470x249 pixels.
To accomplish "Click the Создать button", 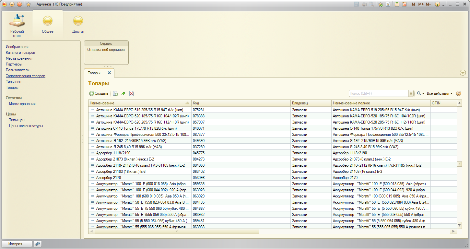I will (x=99, y=93).
